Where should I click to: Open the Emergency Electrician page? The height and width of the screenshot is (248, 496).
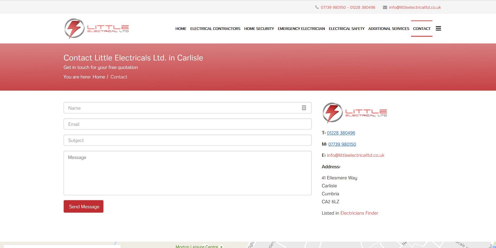pyautogui.click(x=301, y=29)
